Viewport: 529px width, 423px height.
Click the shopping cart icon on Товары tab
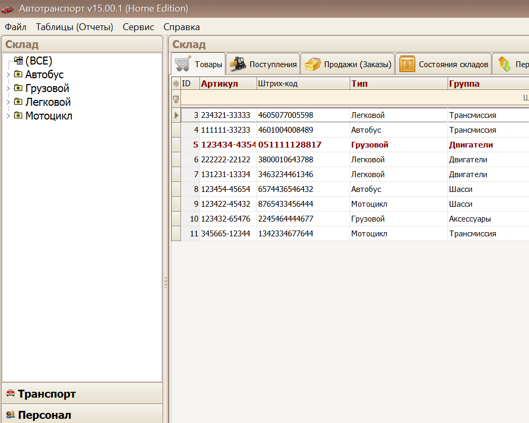183,64
